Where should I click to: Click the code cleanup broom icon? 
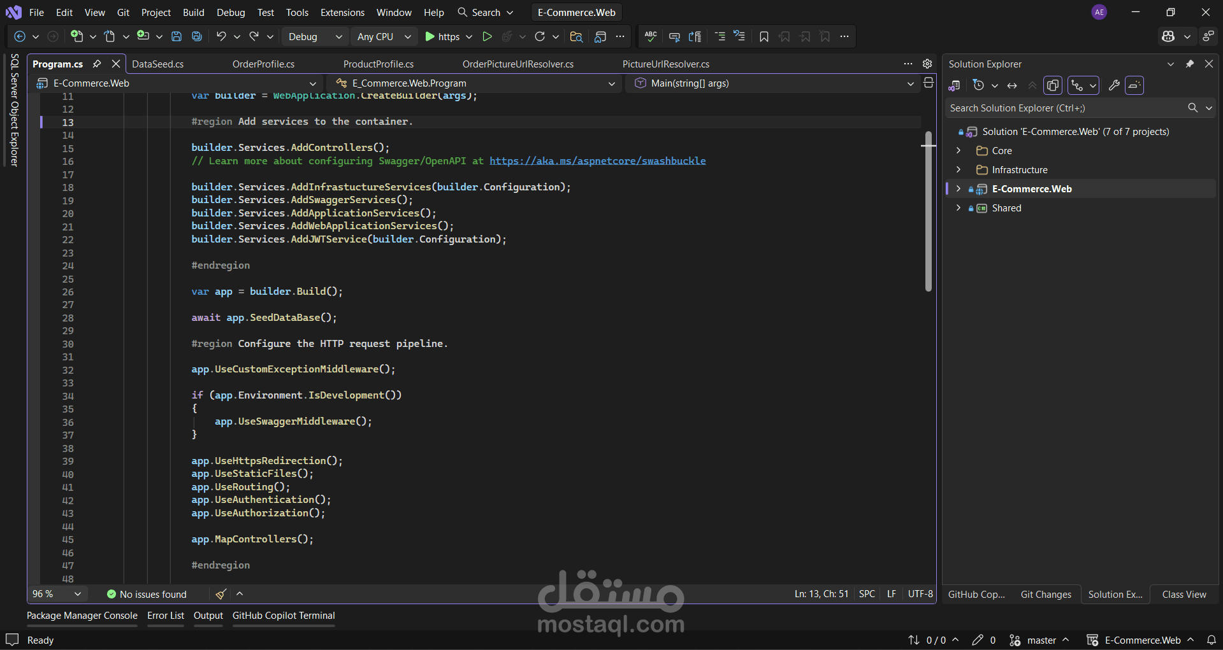pyautogui.click(x=221, y=594)
